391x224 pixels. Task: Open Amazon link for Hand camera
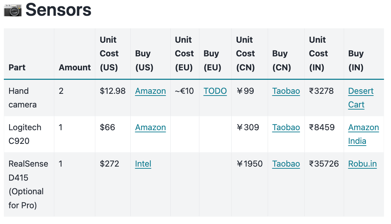click(150, 91)
